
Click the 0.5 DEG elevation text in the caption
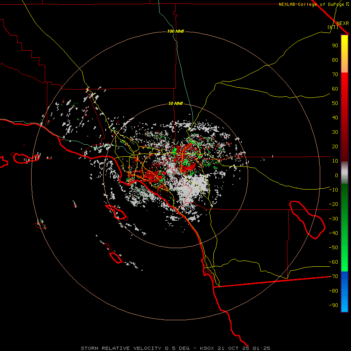tap(177, 348)
